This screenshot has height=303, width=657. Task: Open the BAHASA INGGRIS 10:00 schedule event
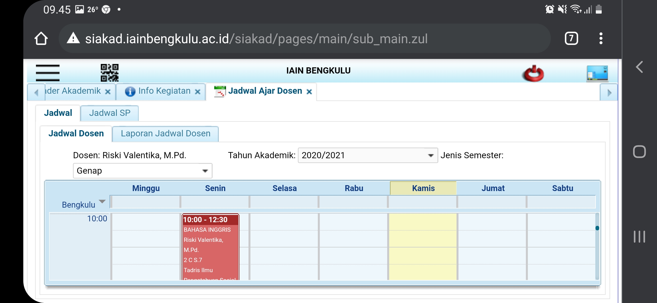[210, 244]
